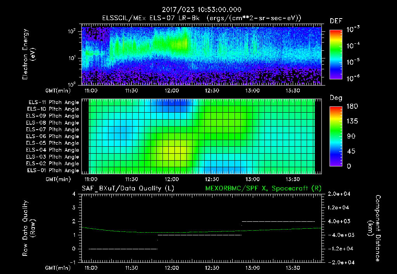The image size is (397, 274).
Task: Click the SAF_BXuT/Data Quality (L) title
Action: 128,188
